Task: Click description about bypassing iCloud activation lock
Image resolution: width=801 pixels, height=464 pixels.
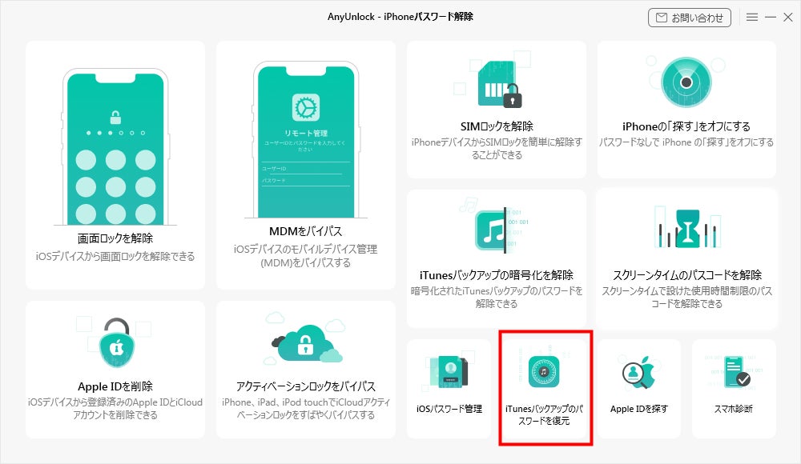Action: tap(305, 409)
